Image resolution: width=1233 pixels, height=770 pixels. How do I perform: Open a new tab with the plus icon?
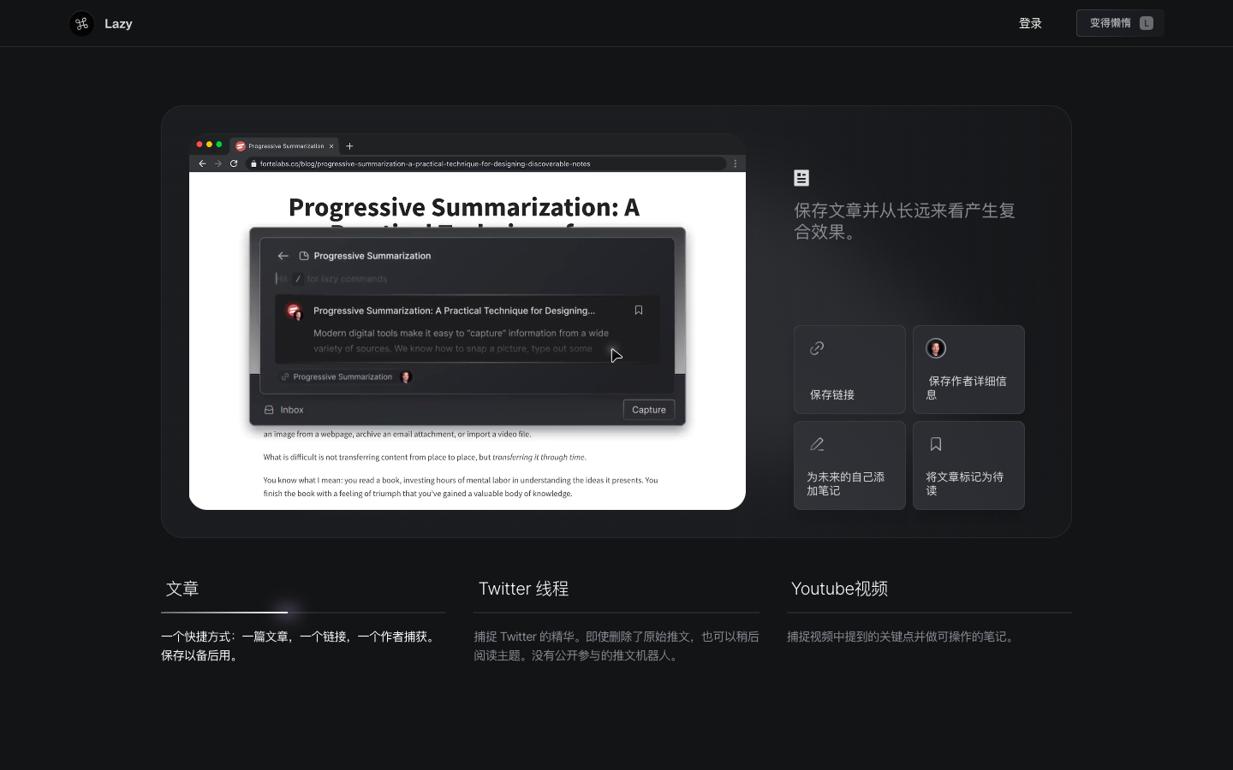[349, 146]
